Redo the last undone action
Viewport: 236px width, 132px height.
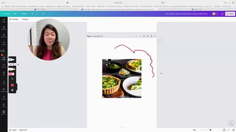(x=37, y=14)
